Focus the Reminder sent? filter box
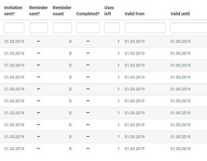 39,28
